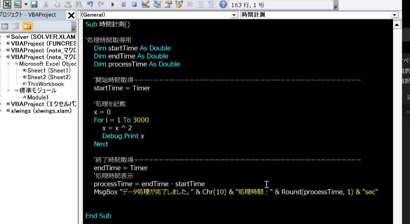Image resolution: width=410 pixels, height=224 pixels.
Task: Click the Reset stop icon
Action: tap(134, 4)
